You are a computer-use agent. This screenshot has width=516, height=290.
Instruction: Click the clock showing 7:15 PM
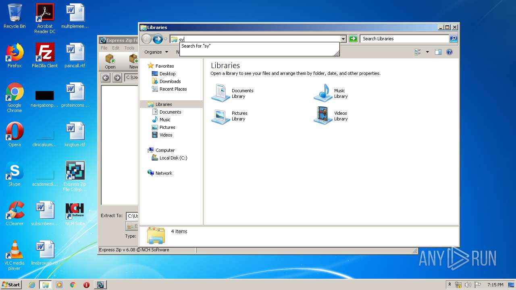pyautogui.click(x=495, y=285)
